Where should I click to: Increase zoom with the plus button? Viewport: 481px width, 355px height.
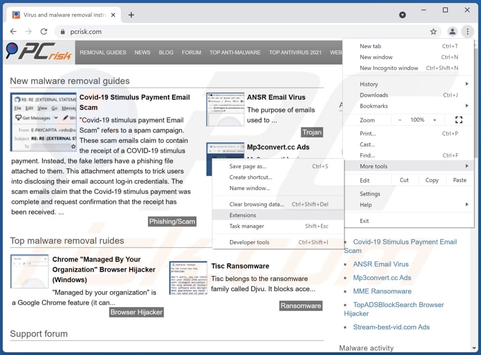click(x=434, y=120)
